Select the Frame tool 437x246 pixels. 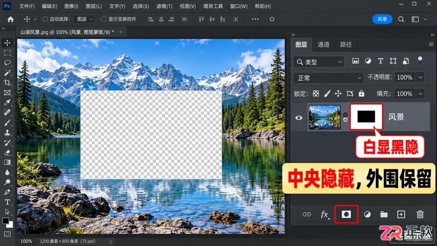coord(7,93)
